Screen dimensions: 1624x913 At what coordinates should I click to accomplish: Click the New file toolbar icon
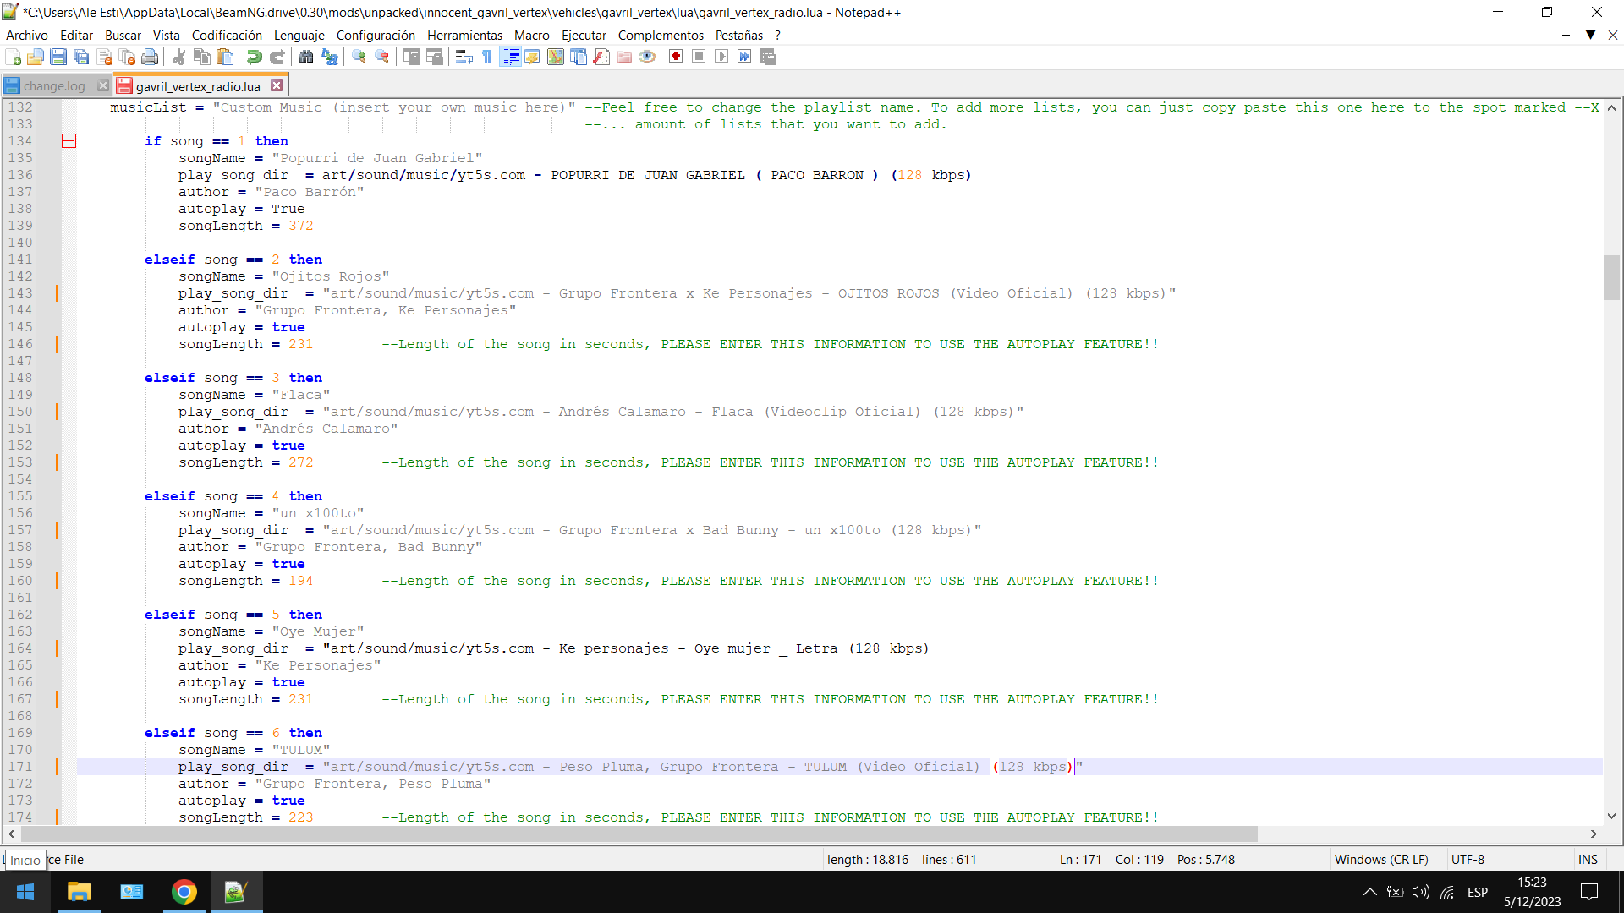14,57
